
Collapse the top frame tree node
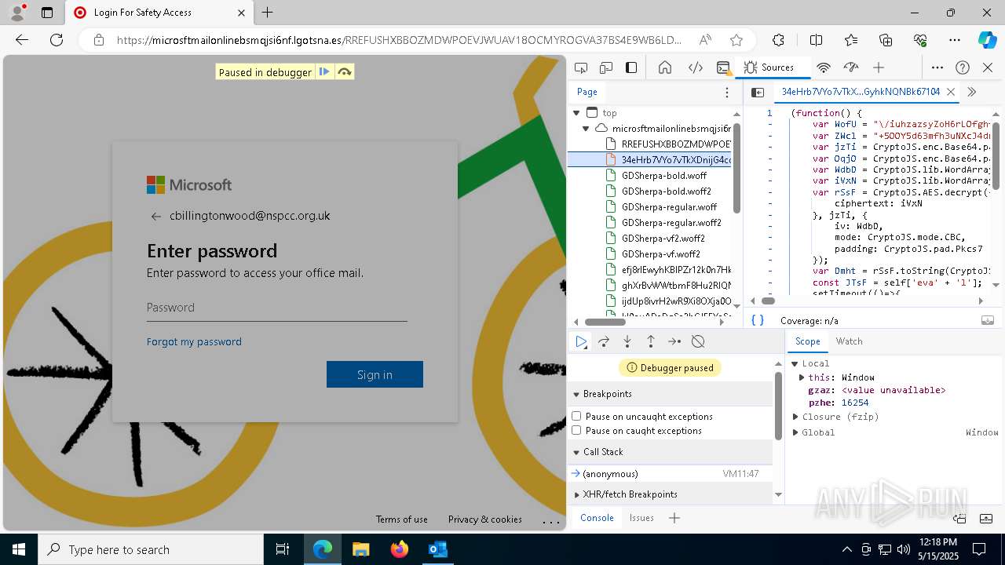(576, 113)
